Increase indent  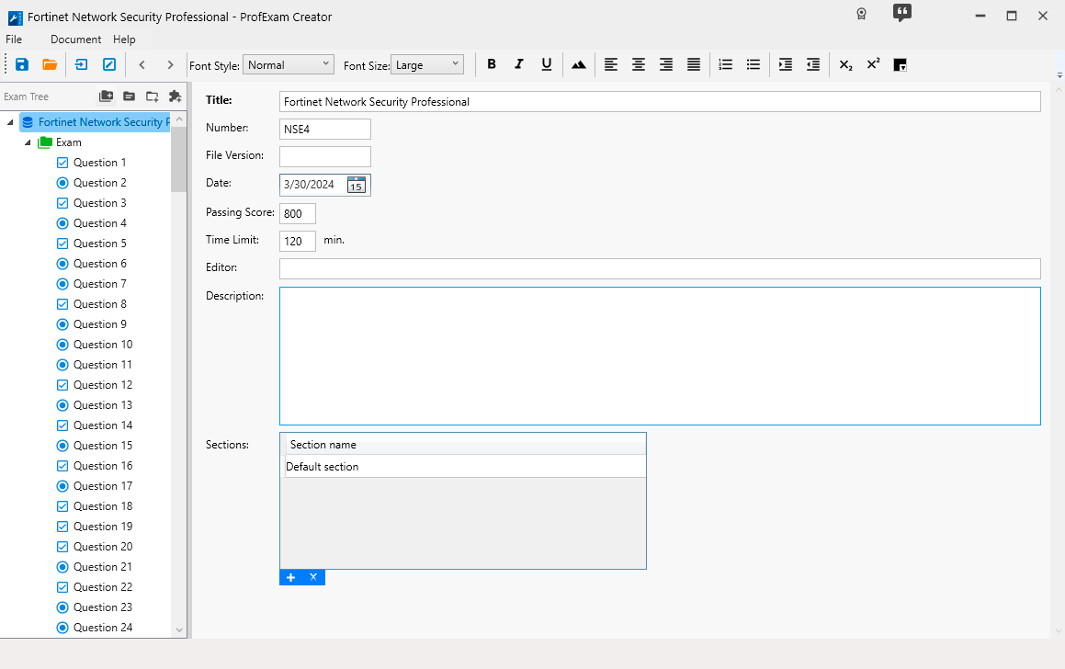tap(786, 64)
